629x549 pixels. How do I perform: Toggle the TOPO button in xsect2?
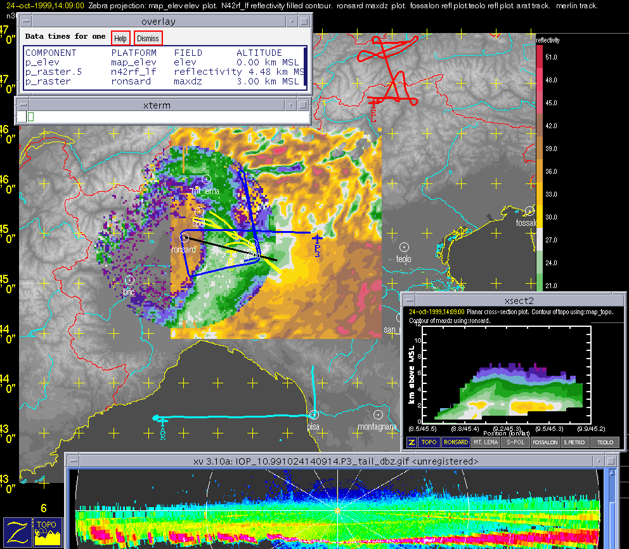(x=430, y=442)
